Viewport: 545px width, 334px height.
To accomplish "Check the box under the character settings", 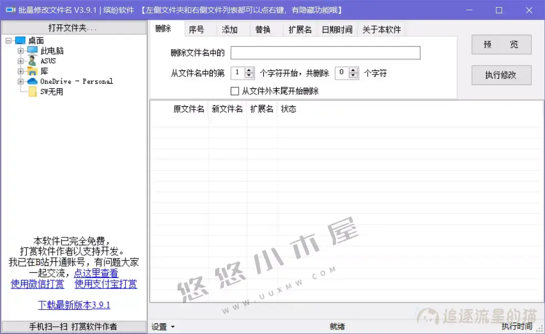I will (235, 91).
